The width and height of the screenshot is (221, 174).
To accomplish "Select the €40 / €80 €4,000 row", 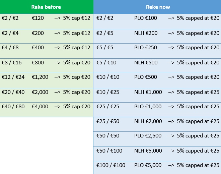I will (46, 107).
